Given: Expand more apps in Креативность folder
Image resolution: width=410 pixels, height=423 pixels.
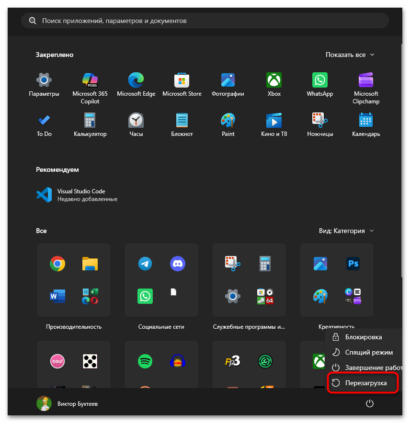Looking at the screenshot, I should click(353, 296).
